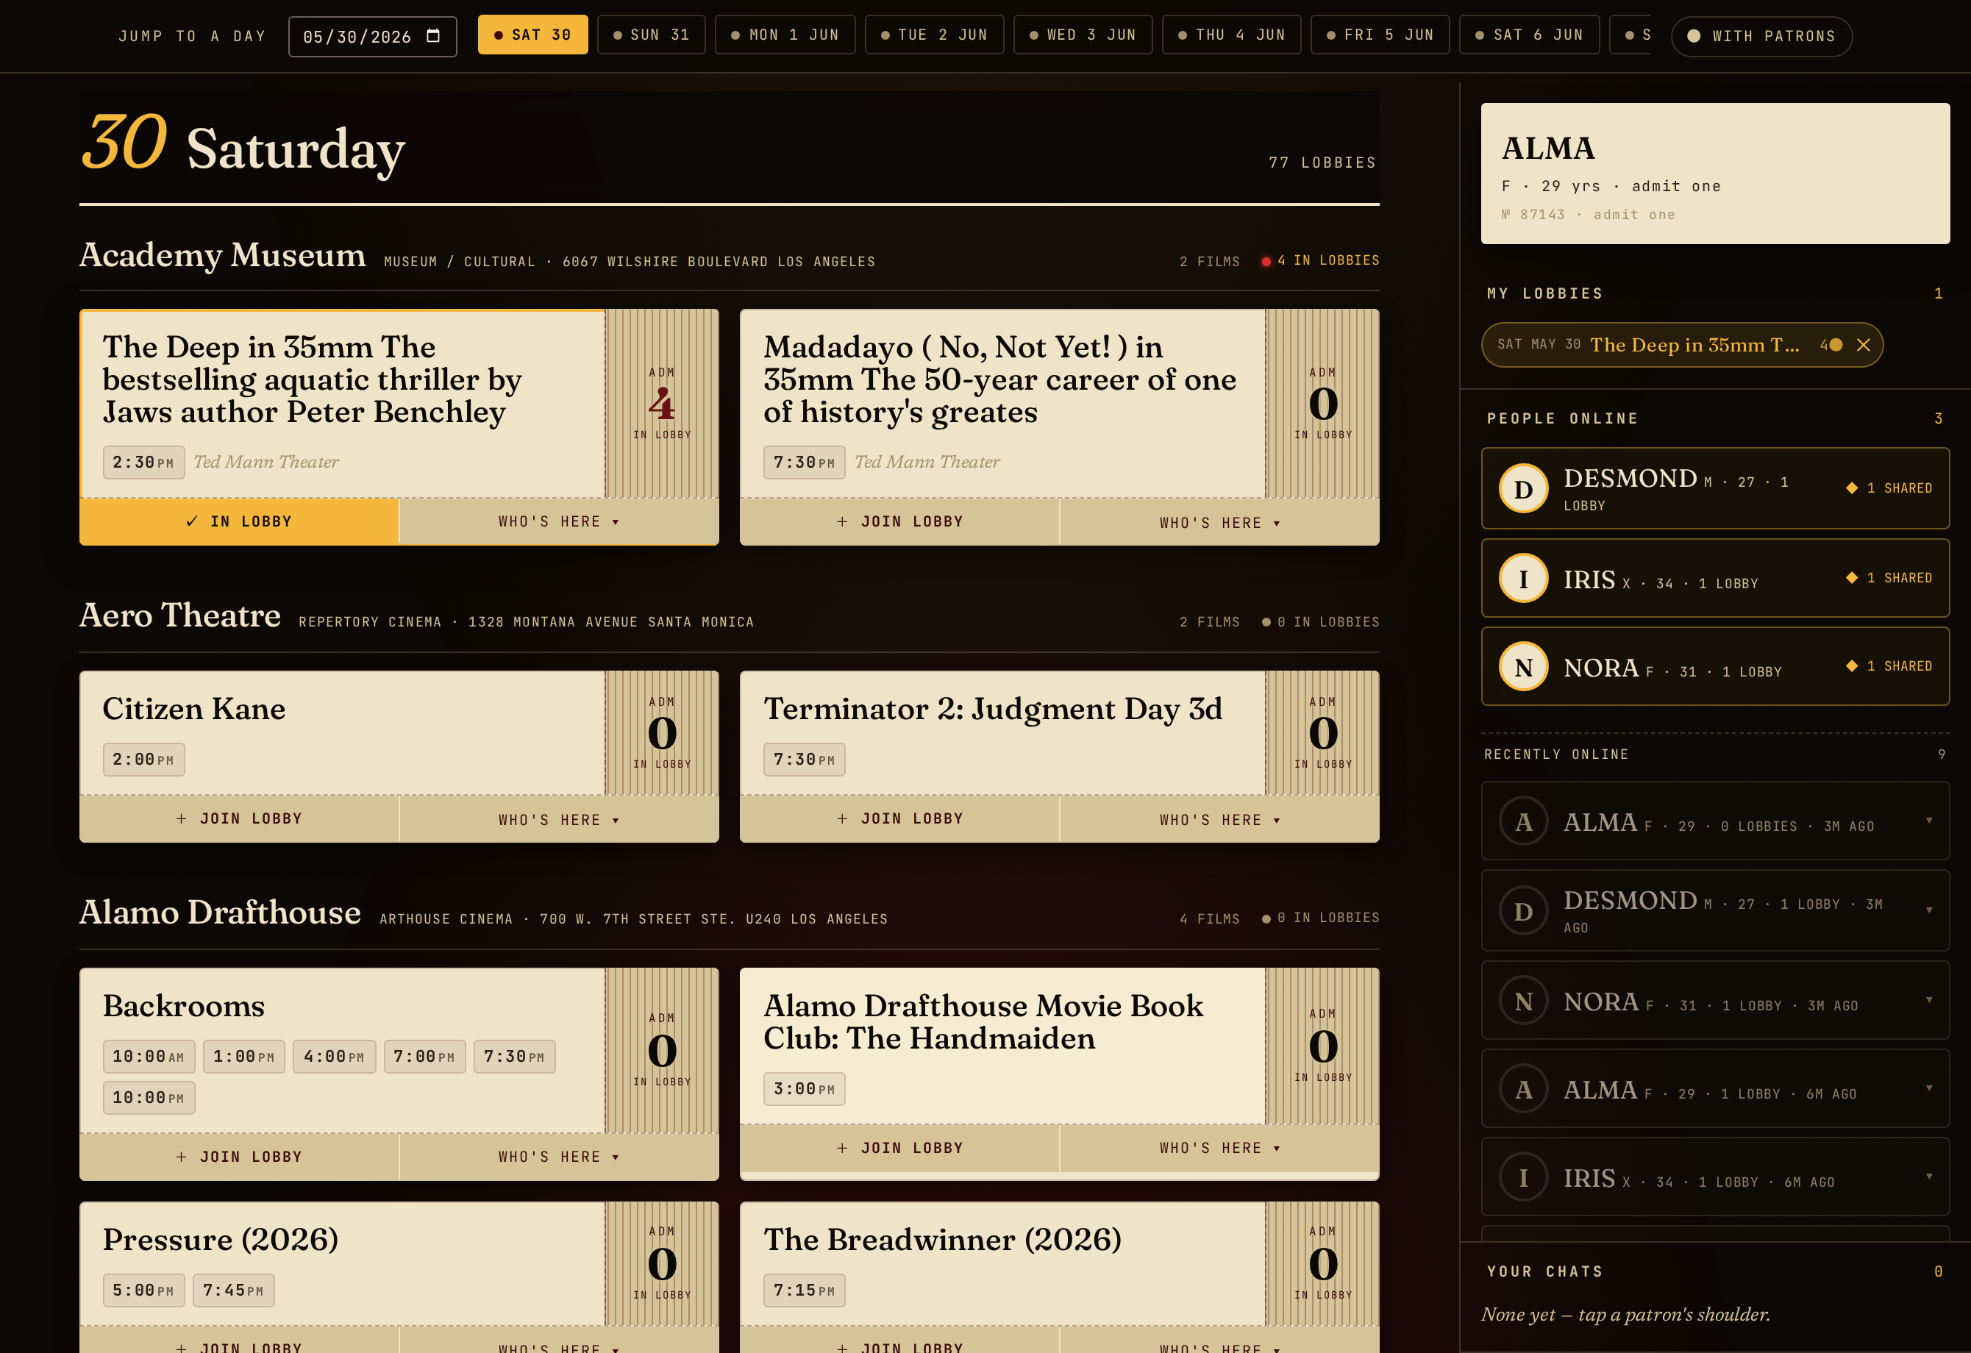Screen dimensions: 1971x1353
Task: Join lobby for Madadayo
Action: pos(900,521)
